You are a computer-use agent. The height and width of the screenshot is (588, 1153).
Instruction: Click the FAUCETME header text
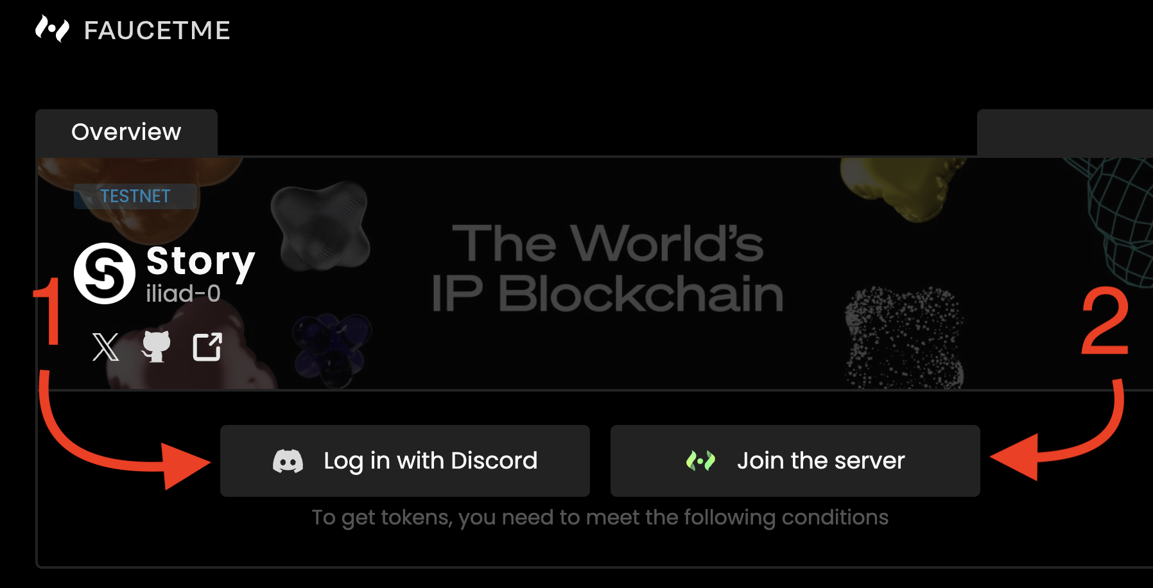157,30
